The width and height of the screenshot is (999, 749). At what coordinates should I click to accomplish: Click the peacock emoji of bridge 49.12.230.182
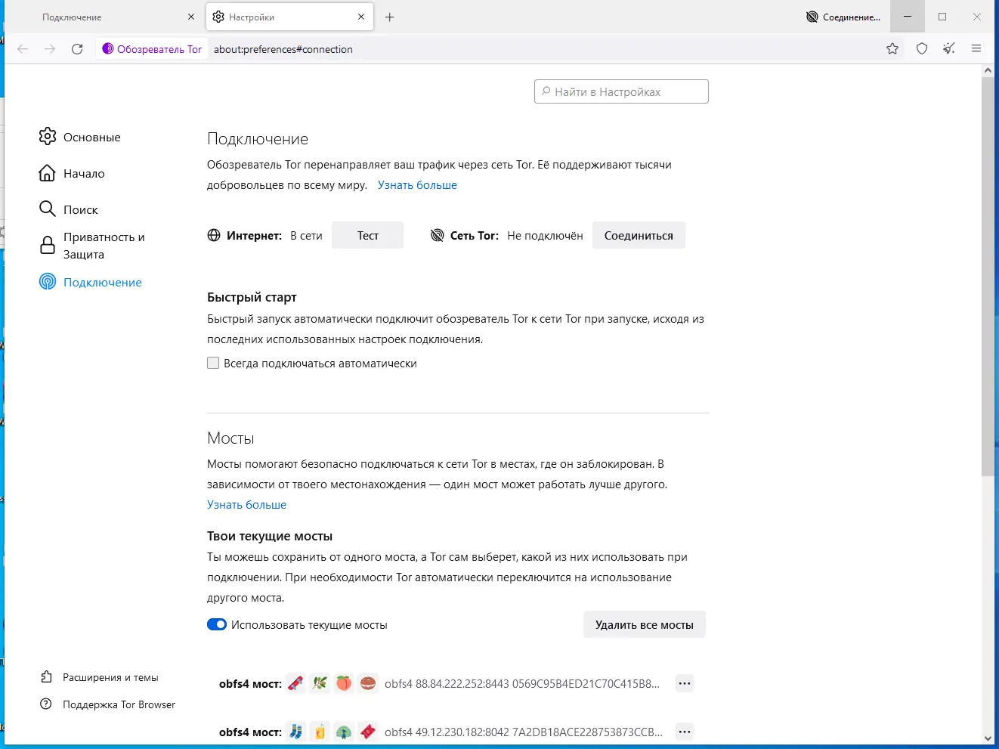[x=344, y=732]
